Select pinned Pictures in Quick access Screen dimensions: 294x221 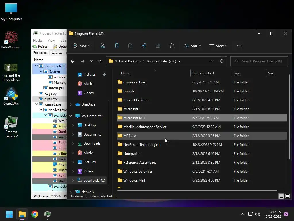pyautogui.click(x=90, y=75)
